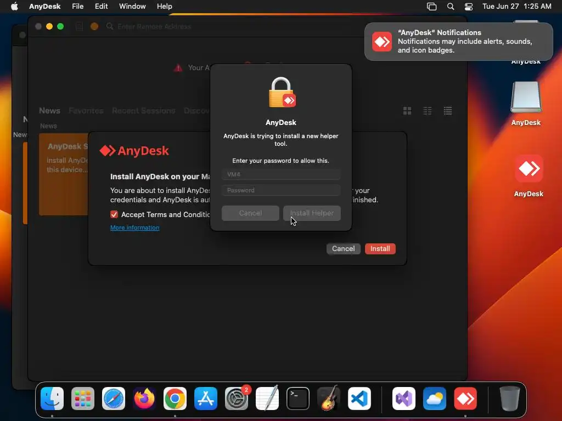Toggle Accept Terms and Conditions checkbox
Screen dimensions: 562x421
click(114, 214)
